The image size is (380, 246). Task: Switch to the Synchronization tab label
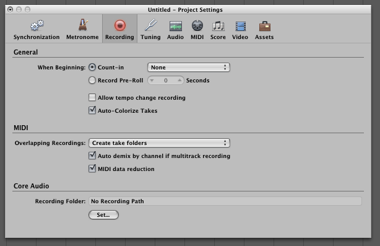(x=37, y=37)
